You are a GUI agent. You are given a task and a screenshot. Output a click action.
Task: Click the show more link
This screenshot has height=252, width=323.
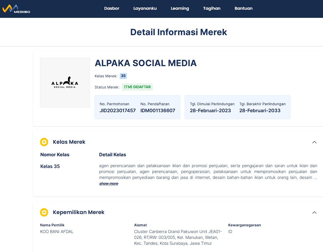109,184
